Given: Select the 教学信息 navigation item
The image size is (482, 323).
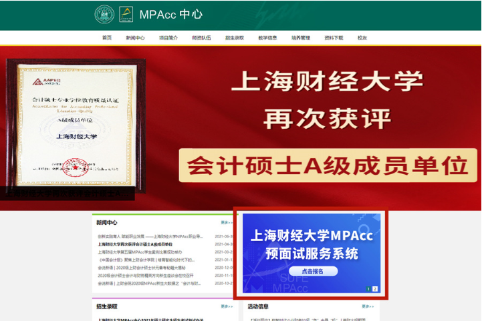Looking at the screenshot, I should [x=267, y=38].
